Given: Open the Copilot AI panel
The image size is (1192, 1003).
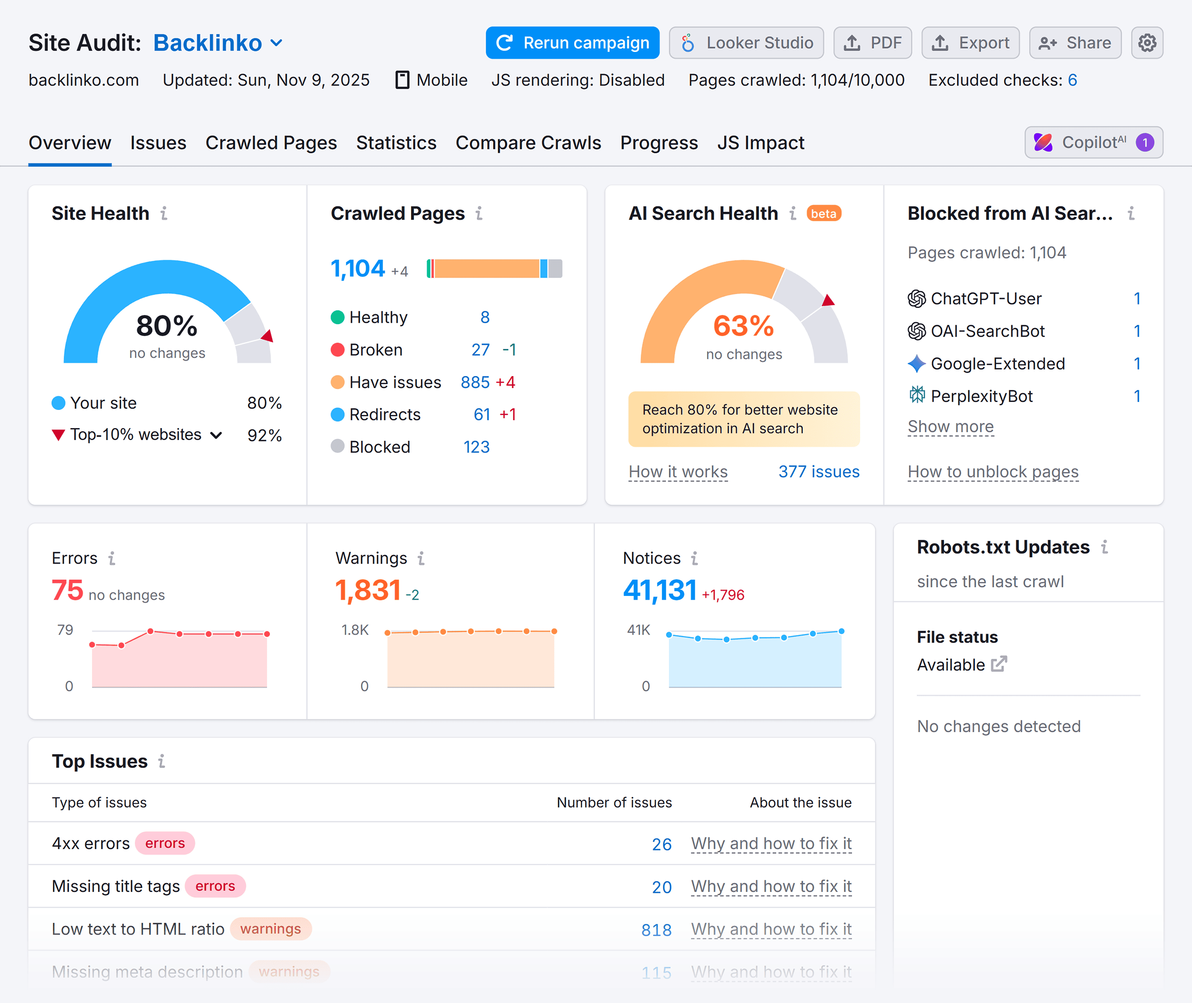Looking at the screenshot, I should click(x=1092, y=143).
